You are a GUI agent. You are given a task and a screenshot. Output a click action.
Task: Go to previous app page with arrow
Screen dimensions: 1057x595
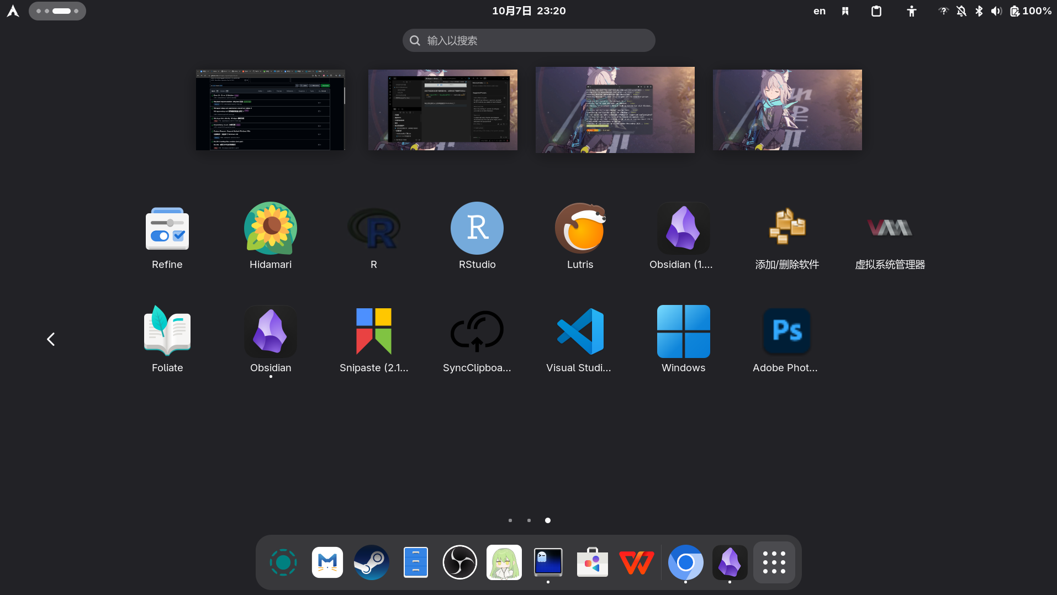click(51, 339)
